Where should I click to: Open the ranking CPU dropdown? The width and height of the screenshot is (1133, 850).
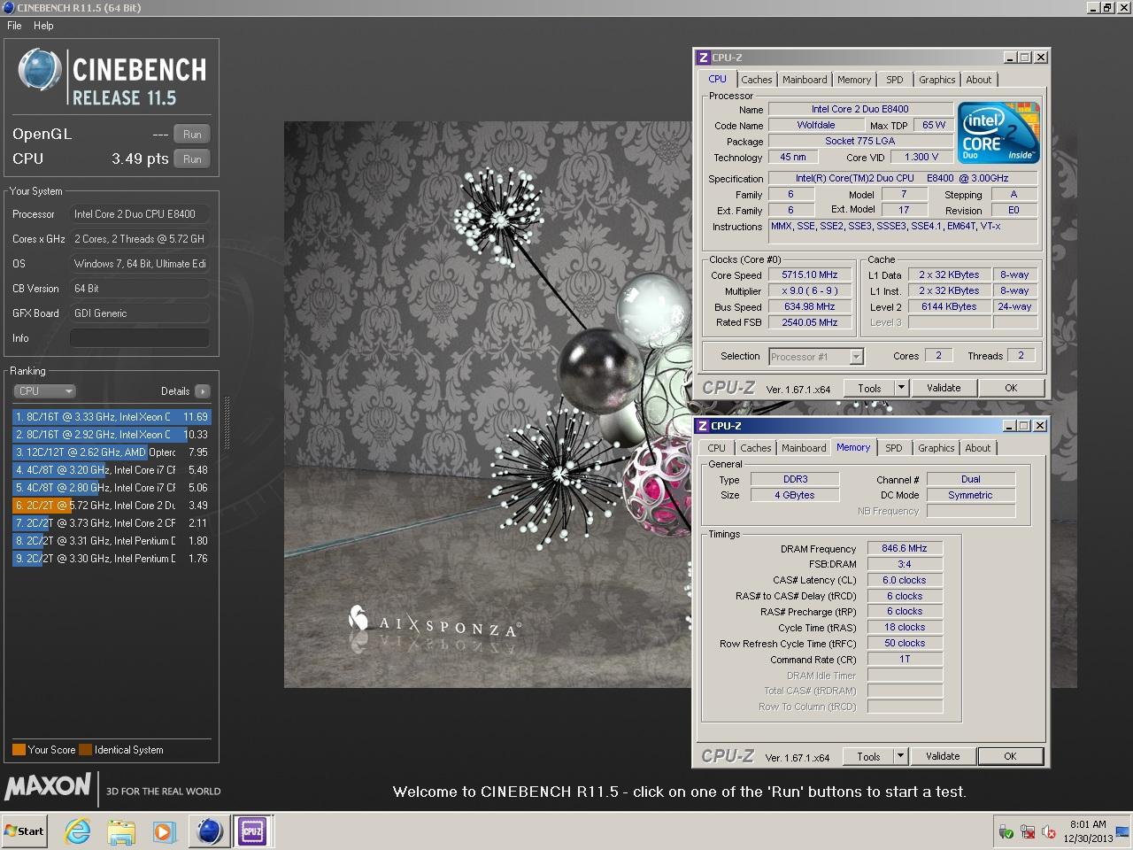point(44,391)
